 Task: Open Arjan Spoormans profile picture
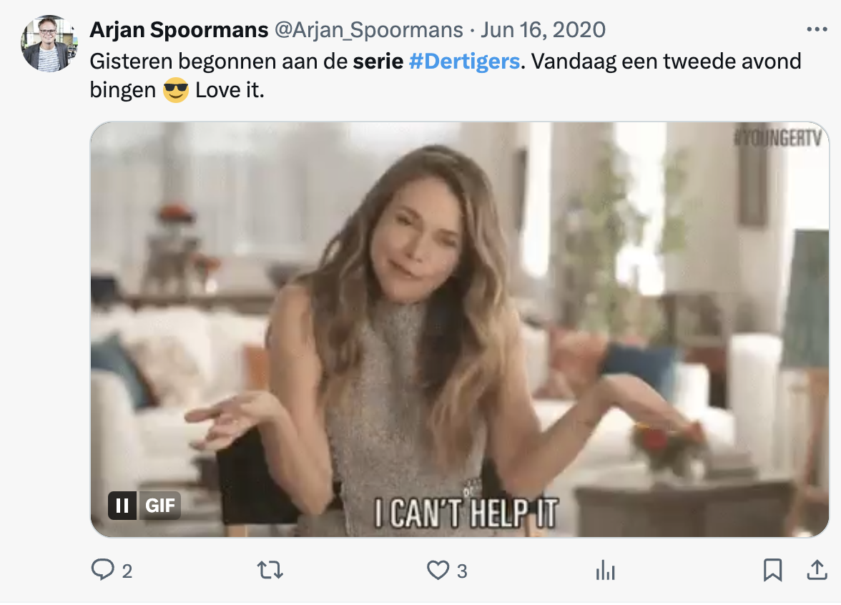pos(49,44)
